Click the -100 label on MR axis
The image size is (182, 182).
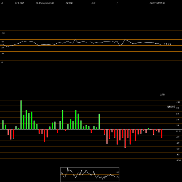point(178,161)
